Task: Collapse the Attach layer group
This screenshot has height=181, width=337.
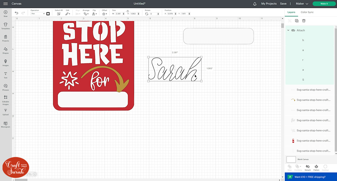Action: pos(288,30)
